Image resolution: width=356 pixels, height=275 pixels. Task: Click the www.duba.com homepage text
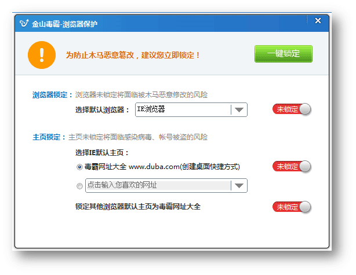coord(153,167)
